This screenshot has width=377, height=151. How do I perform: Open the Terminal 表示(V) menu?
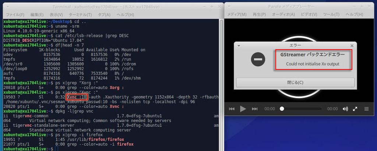pos(56,15)
